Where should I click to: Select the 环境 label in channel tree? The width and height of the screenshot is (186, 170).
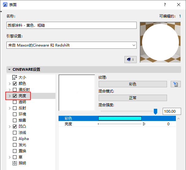[22, 114]
